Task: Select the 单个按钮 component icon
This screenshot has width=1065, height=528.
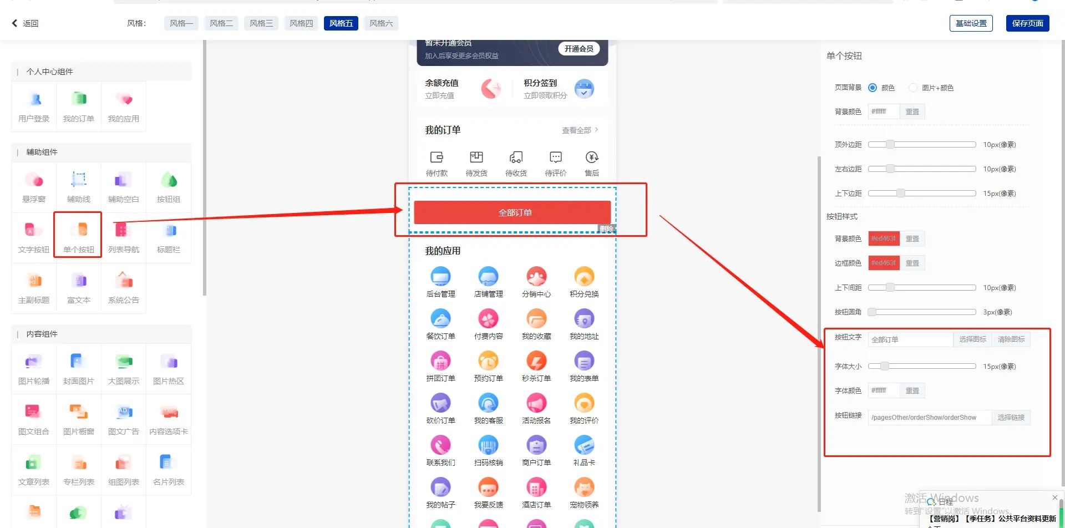Action: 78,230
